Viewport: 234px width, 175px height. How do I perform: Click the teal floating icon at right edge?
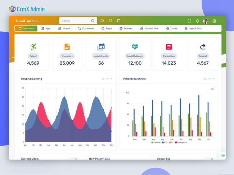coord(223,156)
